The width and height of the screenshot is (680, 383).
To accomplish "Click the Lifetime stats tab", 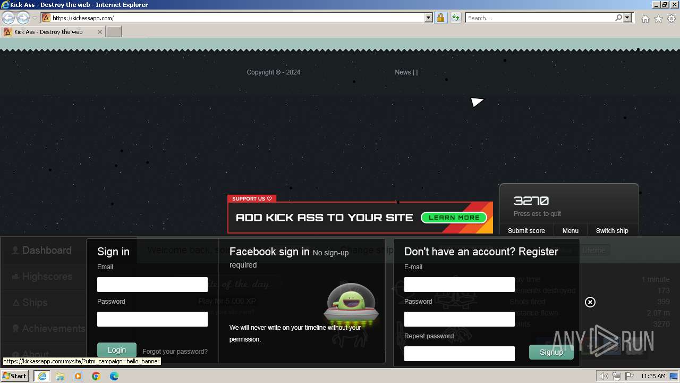I will pyautogui.click(x=593, y=250).
